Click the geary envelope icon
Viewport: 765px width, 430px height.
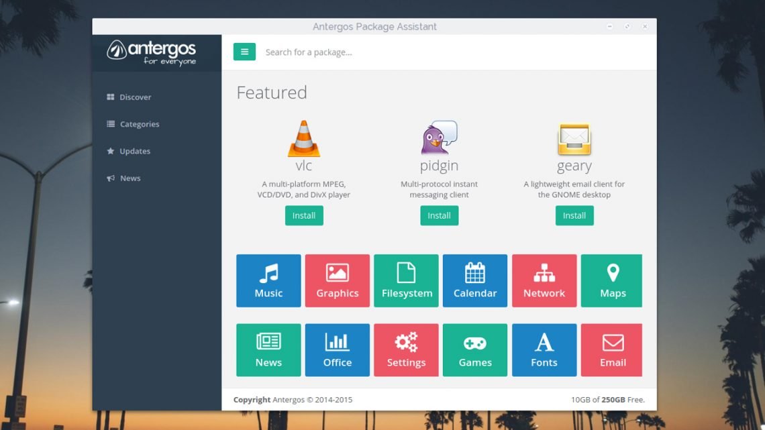[574, 139]
